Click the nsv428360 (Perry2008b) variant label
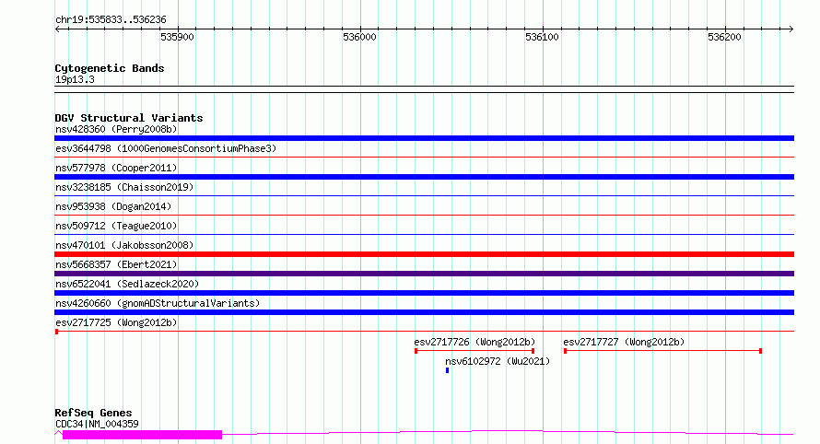This screenshot has width=820, height=444. click(116, 129)
